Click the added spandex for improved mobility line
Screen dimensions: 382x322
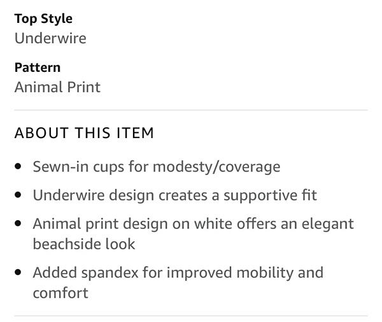tap(178, 272)
